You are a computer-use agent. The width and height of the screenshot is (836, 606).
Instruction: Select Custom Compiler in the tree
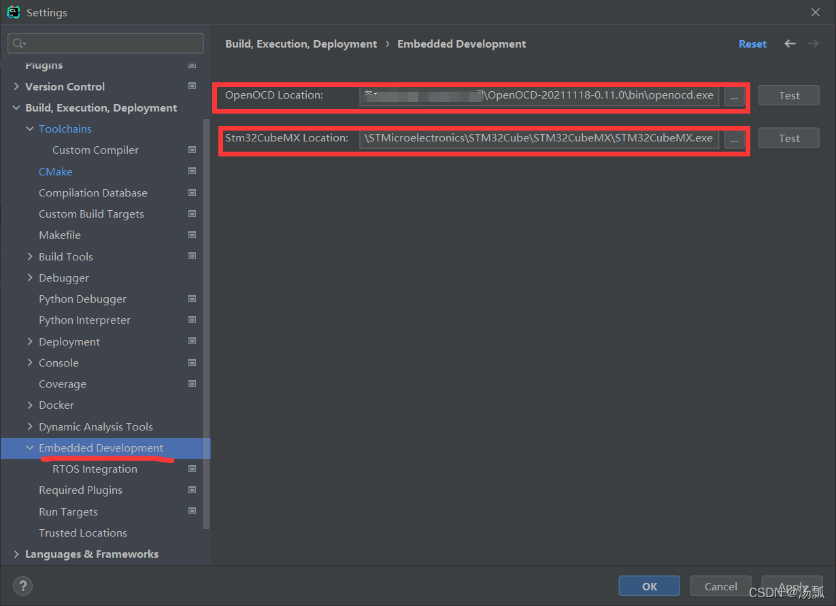pos(95,150)
